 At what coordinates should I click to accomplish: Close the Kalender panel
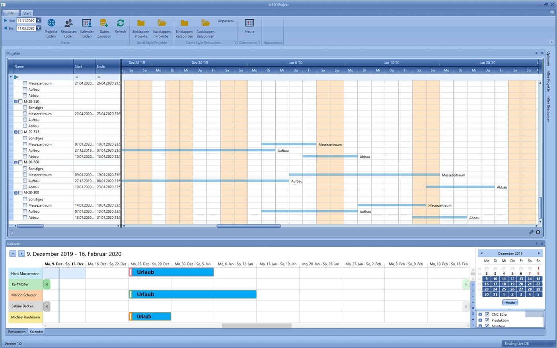pos(542,243)
